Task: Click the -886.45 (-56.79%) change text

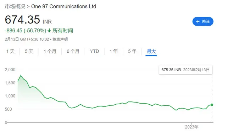Action: 26,31
